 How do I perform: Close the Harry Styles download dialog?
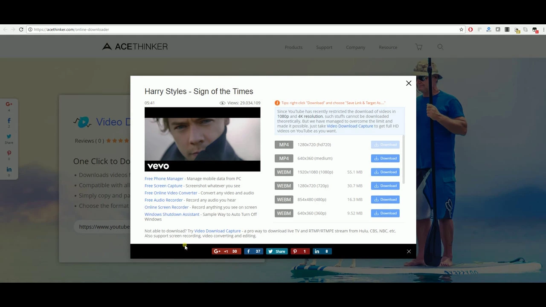point(409,83)
